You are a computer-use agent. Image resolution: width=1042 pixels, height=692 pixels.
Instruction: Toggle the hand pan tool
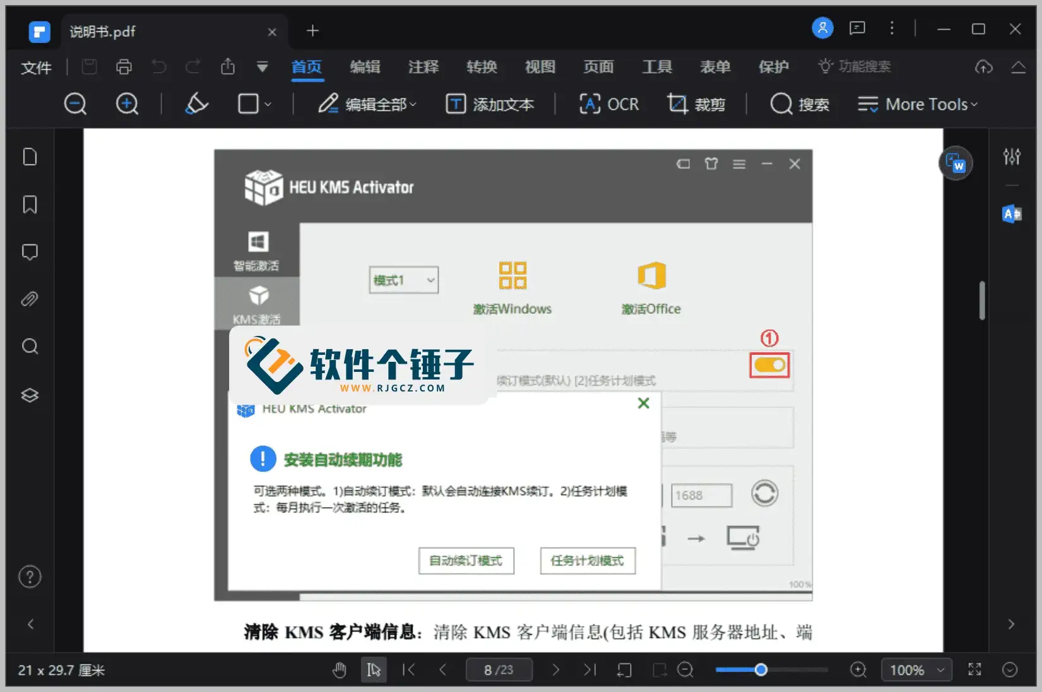340,669
